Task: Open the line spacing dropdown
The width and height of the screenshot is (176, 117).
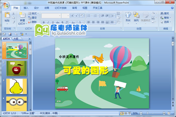Action: (113, 16)
